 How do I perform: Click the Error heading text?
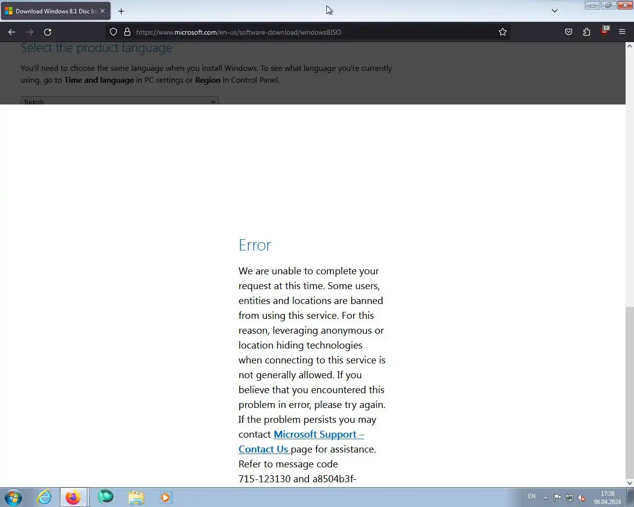[x=255, y=245]
